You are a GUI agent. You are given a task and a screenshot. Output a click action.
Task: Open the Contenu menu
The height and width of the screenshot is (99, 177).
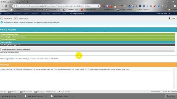(34, 13)
